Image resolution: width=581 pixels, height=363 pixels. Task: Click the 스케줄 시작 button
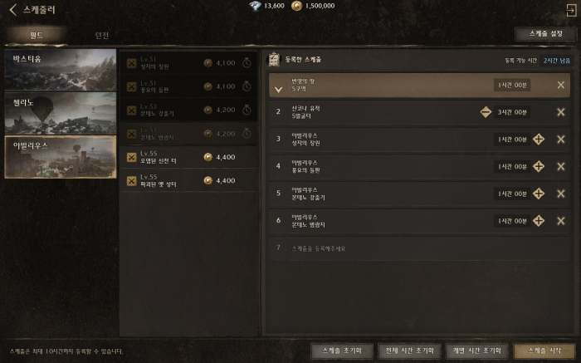click(x=544, y=351)
